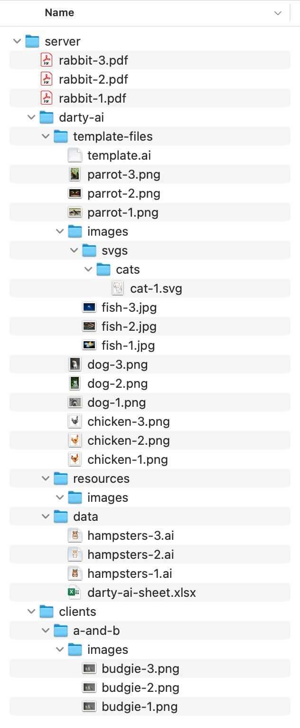Click the resources folder icon
The width and height of the screenshot is (300, 728).
click(61, 478)
